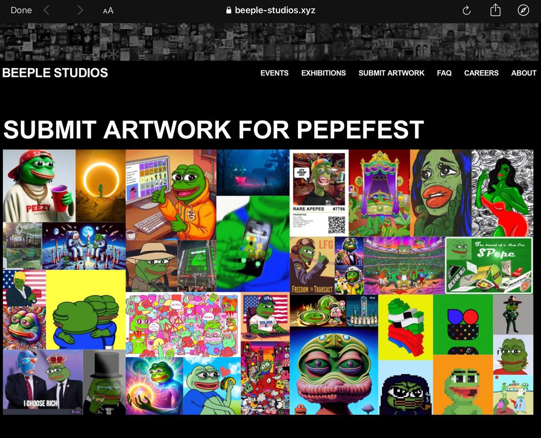
Task: Click the QR code on Rare Apepes card
Action: [336, 225]
